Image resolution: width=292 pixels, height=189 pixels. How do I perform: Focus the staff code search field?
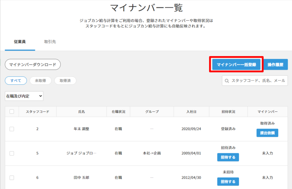tap(258, 81)
